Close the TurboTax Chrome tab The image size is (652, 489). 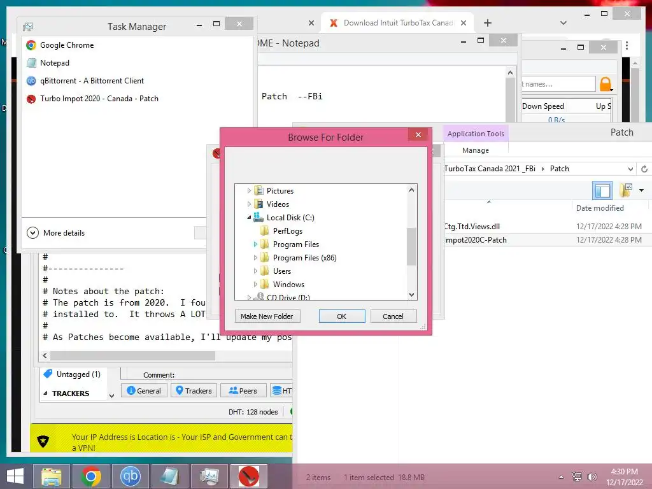pyautogui.click(x=464, y=23)
